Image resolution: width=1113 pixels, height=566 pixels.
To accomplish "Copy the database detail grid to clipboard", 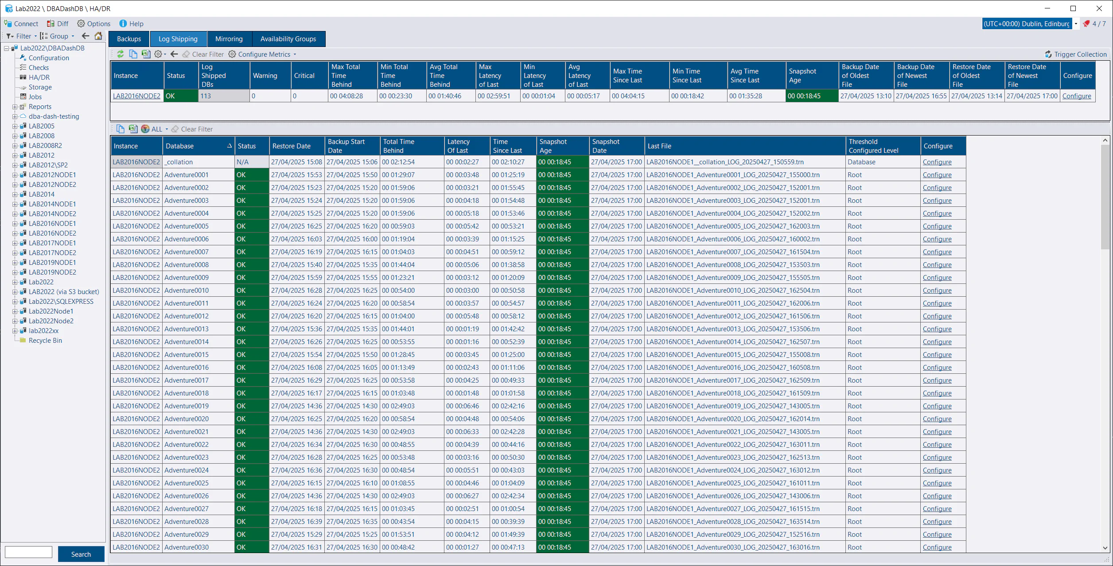I will click(x=120, y=129).
